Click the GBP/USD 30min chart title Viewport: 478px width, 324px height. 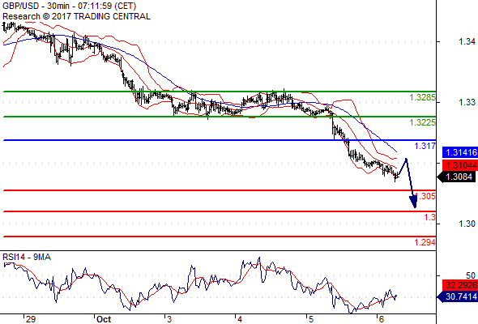coord(69,6)
